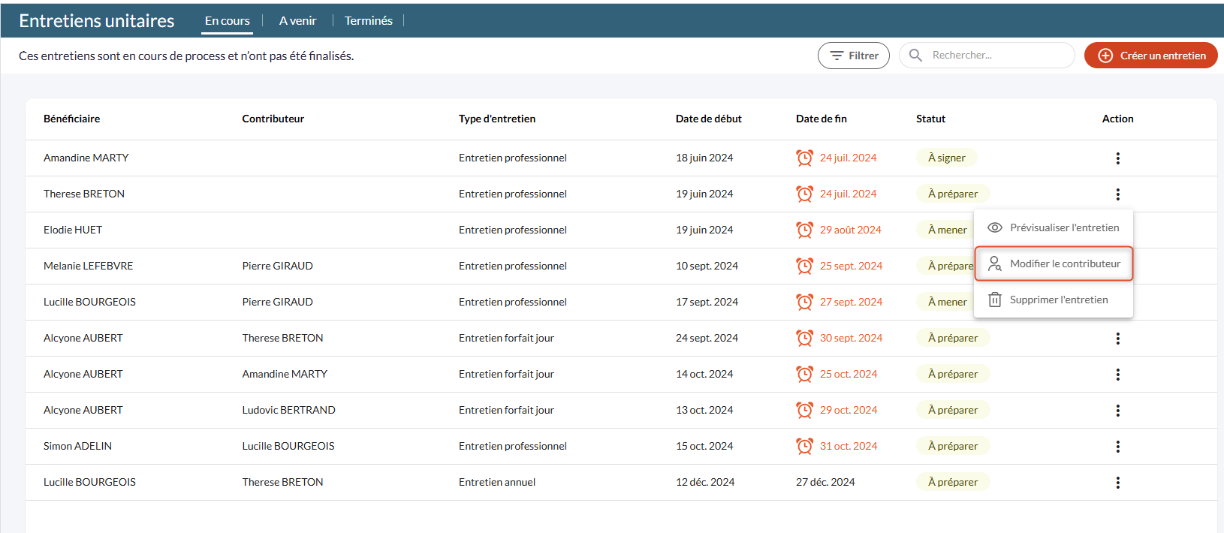Screen dimensions: 1224x533
Task: Open the En cours tab
Action: (228, 21)
